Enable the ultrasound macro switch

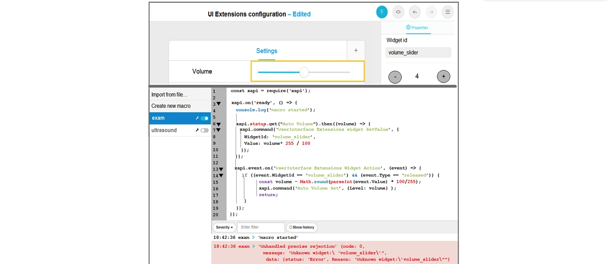point(204,130)
